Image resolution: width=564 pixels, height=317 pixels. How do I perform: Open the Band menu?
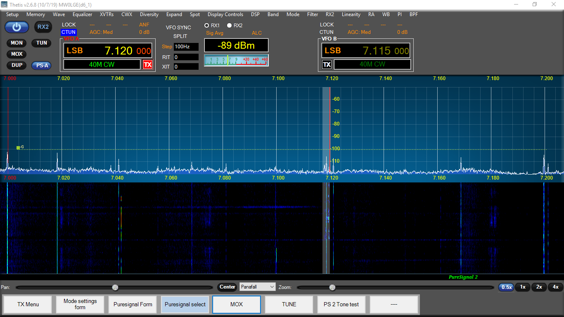pyautogui.click(x=273, y=14)
